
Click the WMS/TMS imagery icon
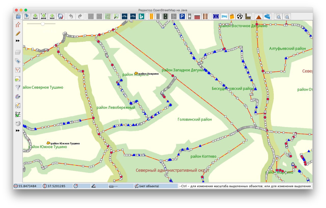[108, 16]
